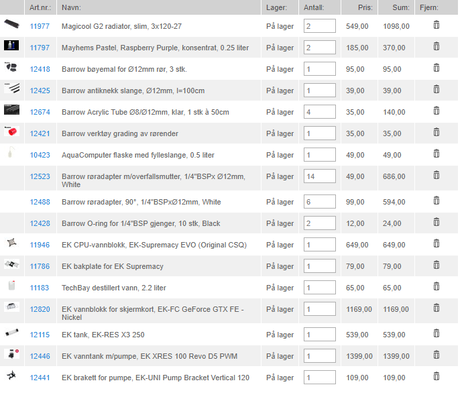Open article number 12428 link

tap(40, 223)
